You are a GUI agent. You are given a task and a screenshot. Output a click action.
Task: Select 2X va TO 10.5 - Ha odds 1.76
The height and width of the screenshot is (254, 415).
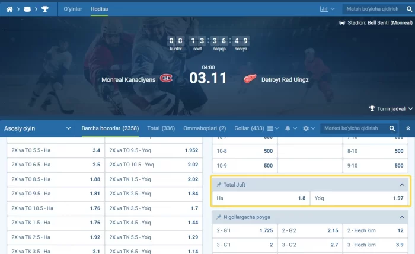[56, 208]
